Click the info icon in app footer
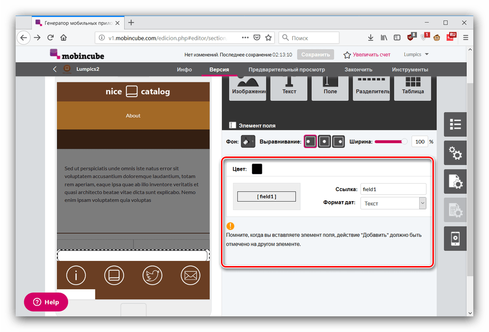The image size is (489, 332). pyautogui.click(x=76, y=275)
